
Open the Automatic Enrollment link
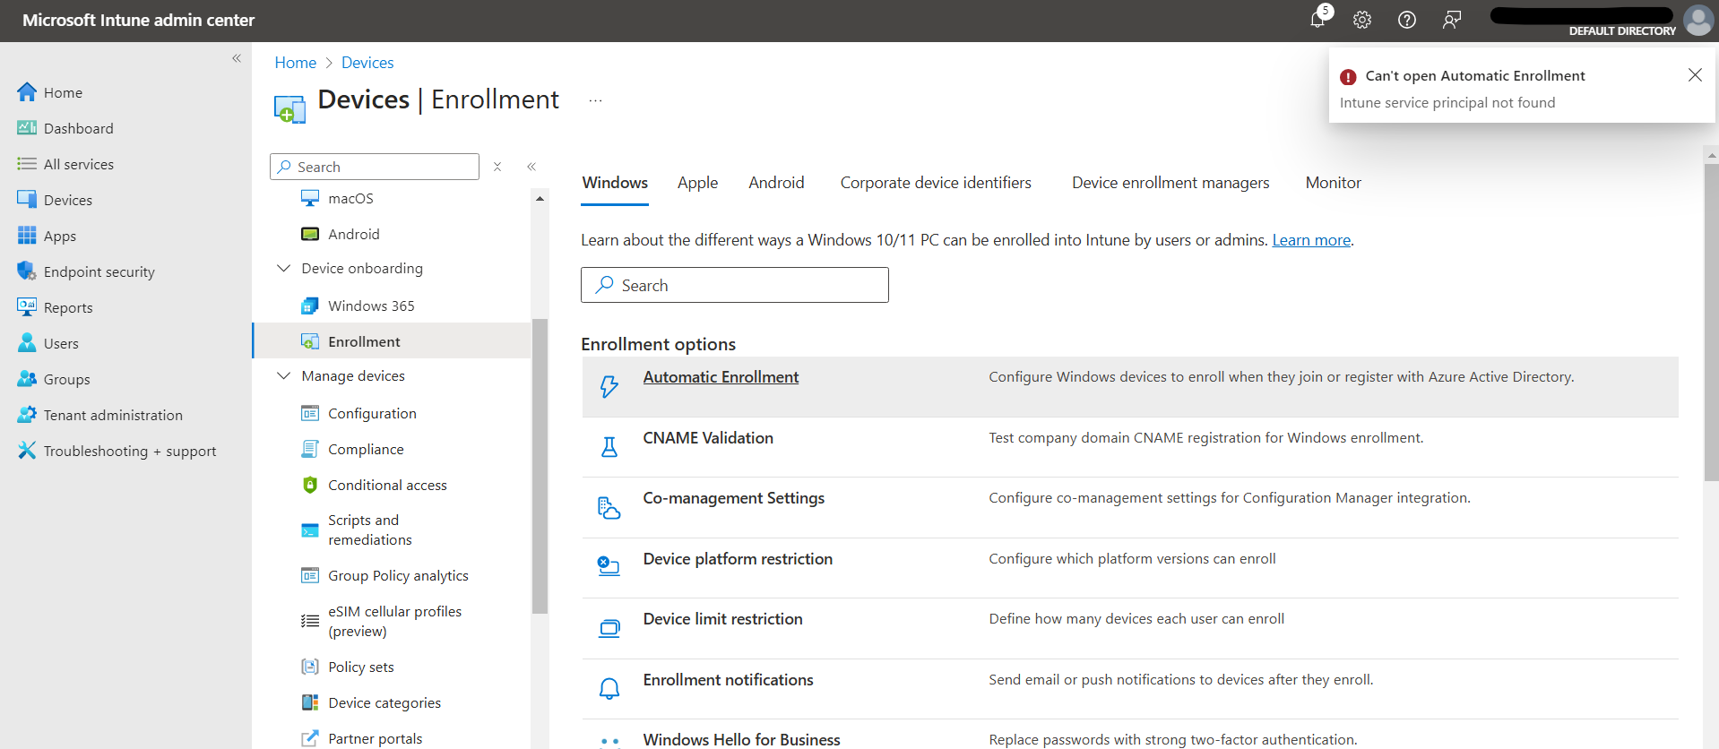point(721,377)
